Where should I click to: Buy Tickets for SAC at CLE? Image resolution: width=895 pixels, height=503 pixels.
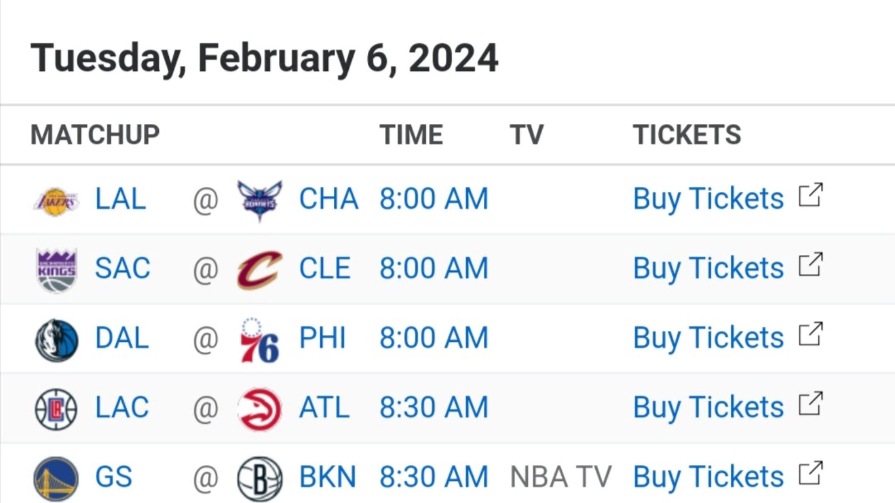point(708,269)
